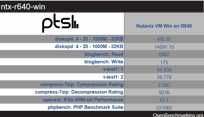Select the 9216 decompression rating value
Viewport: 204px width, 117px height.
[x=164, y=93]
